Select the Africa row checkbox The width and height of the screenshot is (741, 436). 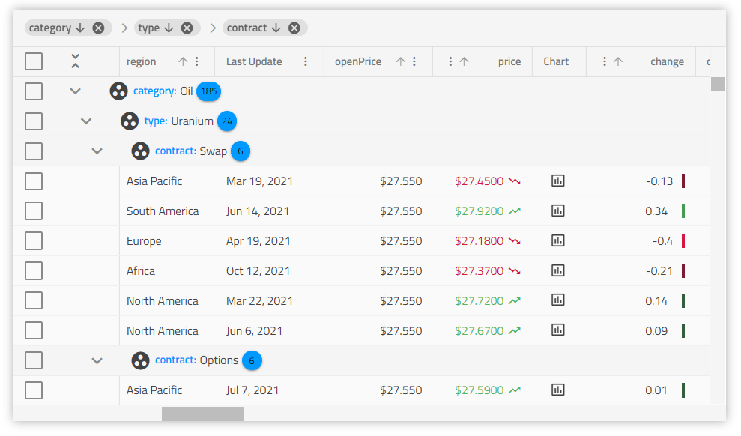[33, 270]
